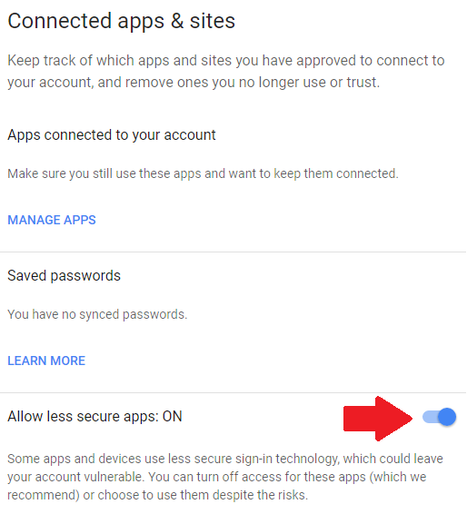Click the blue knob of the toggle switch

point(447,417)
